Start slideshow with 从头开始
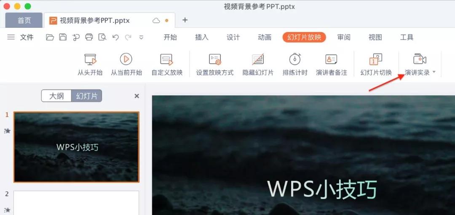This screenshot has width=455, height=215. [x=90, y=65]
